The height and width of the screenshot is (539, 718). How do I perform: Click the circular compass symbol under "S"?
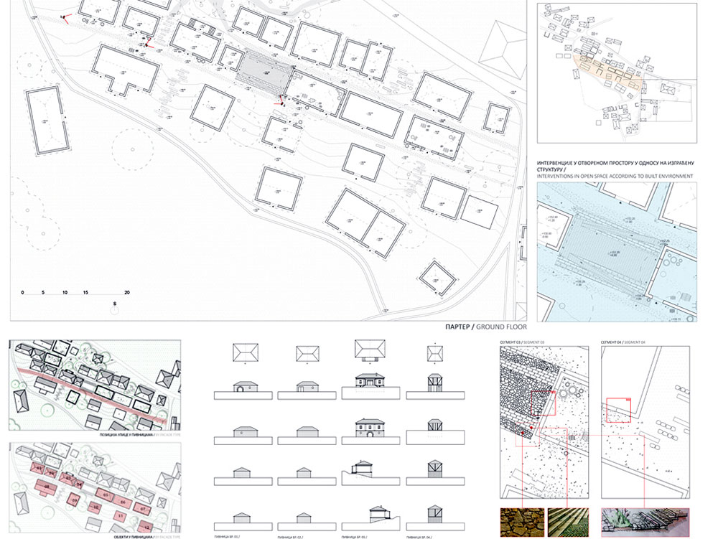click(114, 311)
